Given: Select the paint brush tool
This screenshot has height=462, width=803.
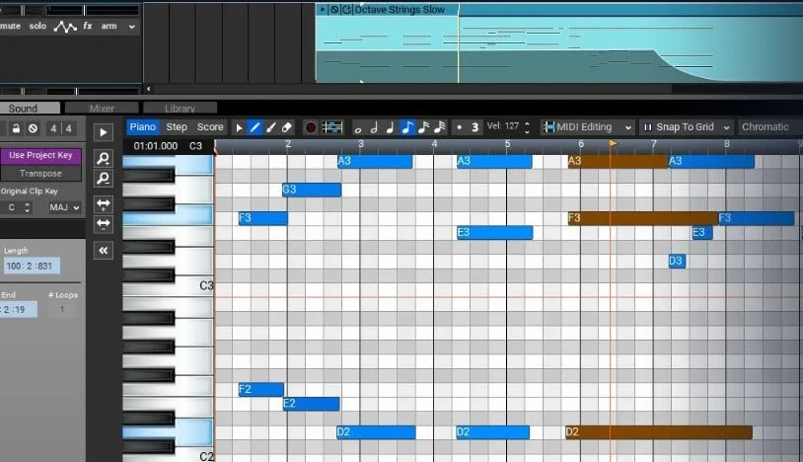Looking at the screenshot, I should [x=271, y=127].
